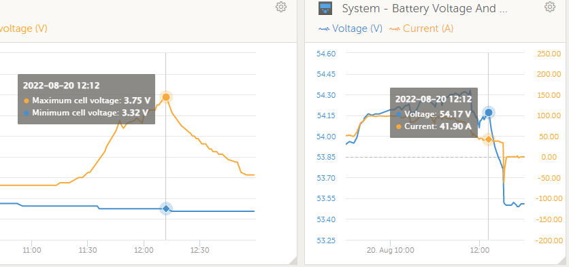Click the 20. Aug 10:00 time axis label

point(391,250)
